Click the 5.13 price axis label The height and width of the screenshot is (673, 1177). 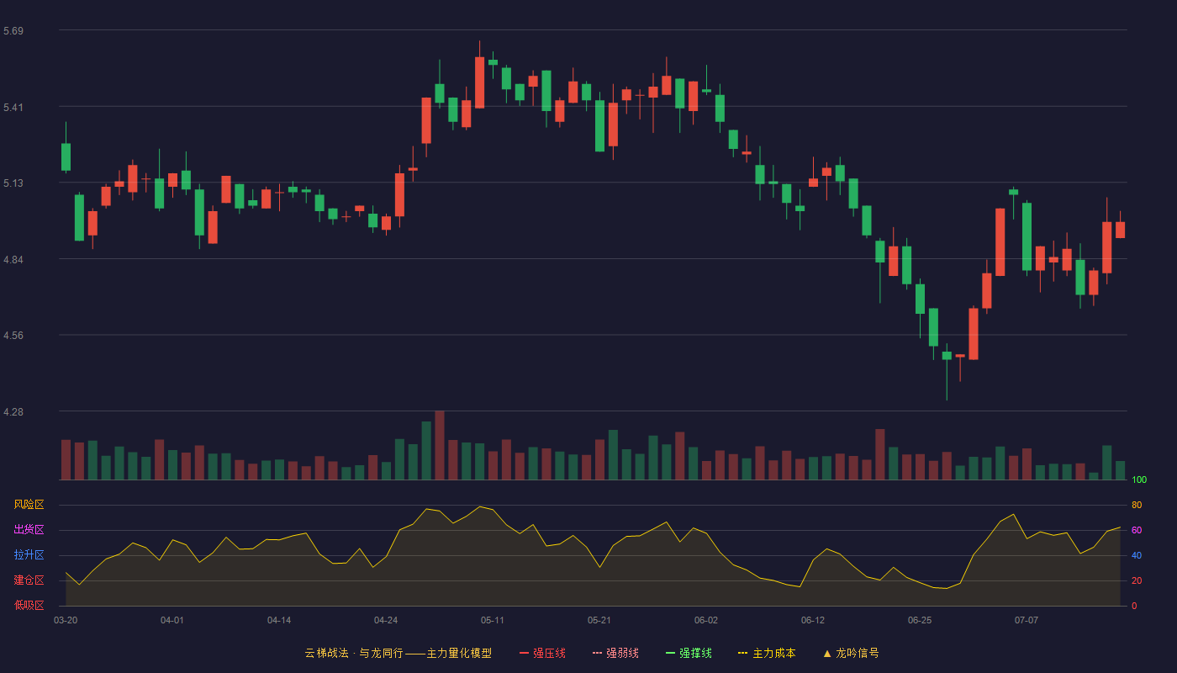pos(13,183)
